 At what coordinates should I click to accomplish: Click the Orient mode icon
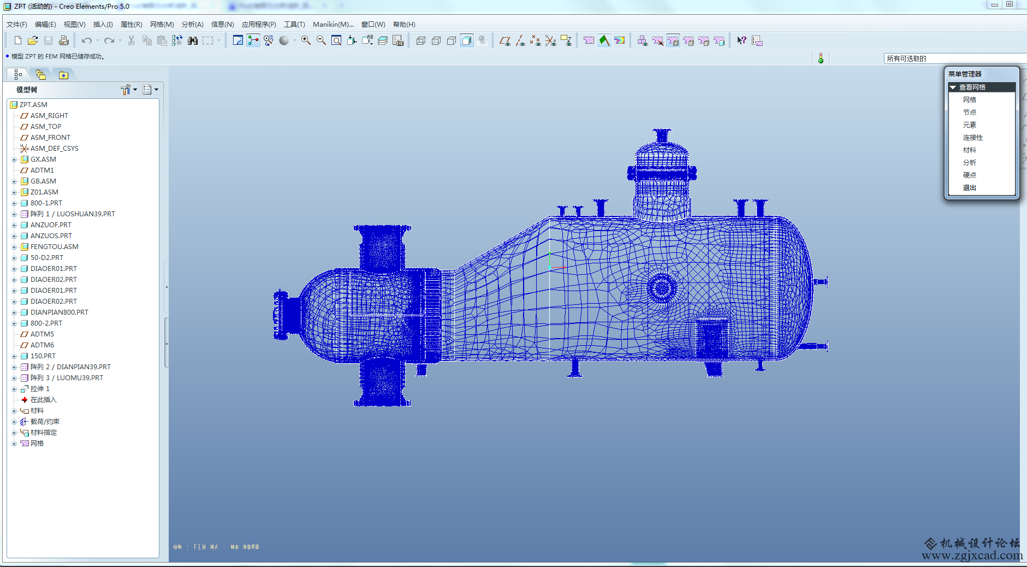pos(268,40)
